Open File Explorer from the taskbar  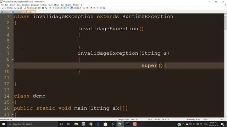coord(76,124)
